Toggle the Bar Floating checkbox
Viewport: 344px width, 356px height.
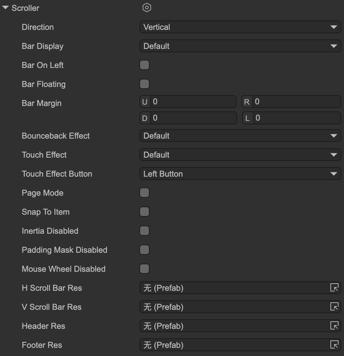(144, 84)
